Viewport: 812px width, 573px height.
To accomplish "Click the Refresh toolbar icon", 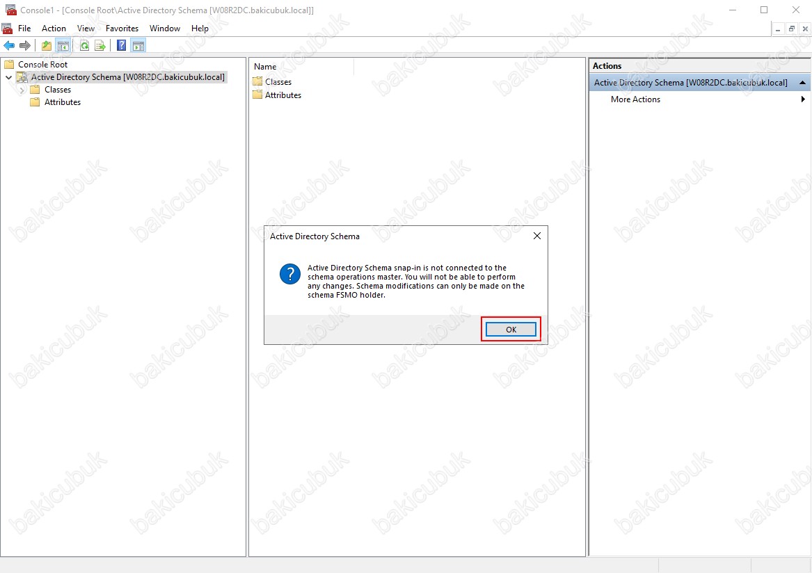I will 84,46.
